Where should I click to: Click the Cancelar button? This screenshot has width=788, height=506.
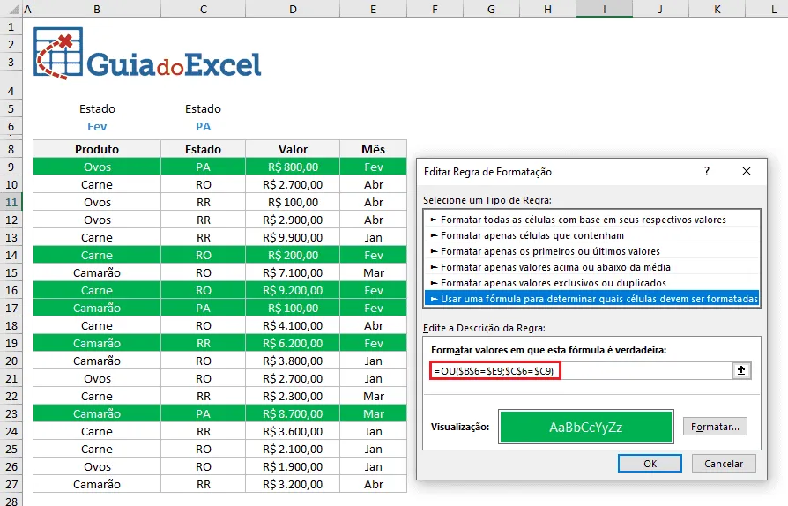pyautogui.click(x=724, y=464)
